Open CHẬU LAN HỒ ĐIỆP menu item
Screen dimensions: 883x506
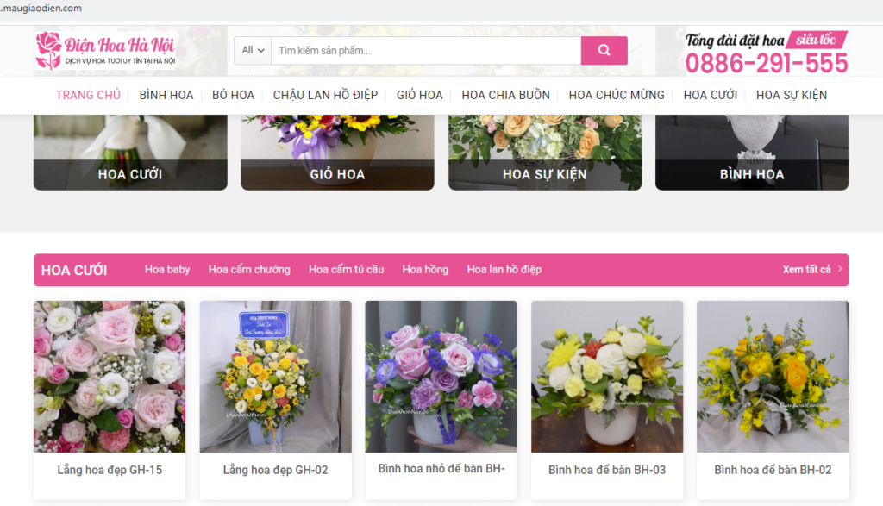[x=325, y=95]
